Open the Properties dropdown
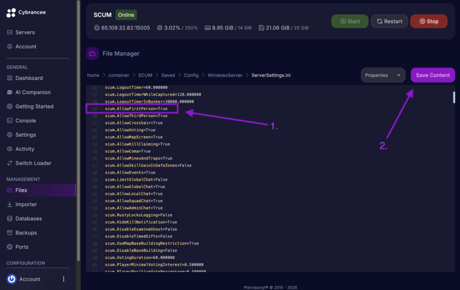This screenshot has height=290, width=460. (383, 75)
